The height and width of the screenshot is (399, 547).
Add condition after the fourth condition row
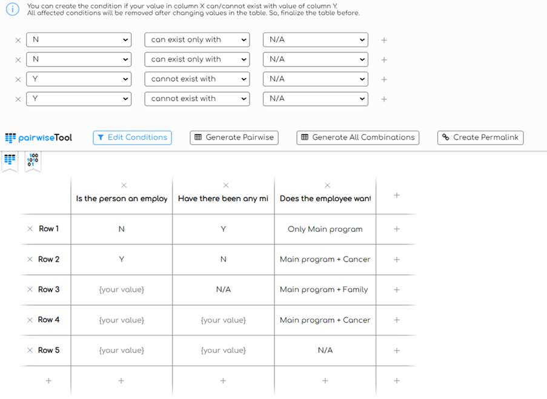(x=384, y=99)
